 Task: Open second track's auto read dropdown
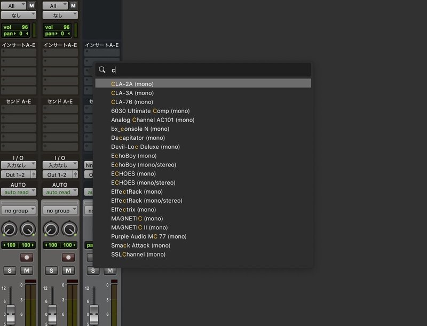click(x=60, y=192)
